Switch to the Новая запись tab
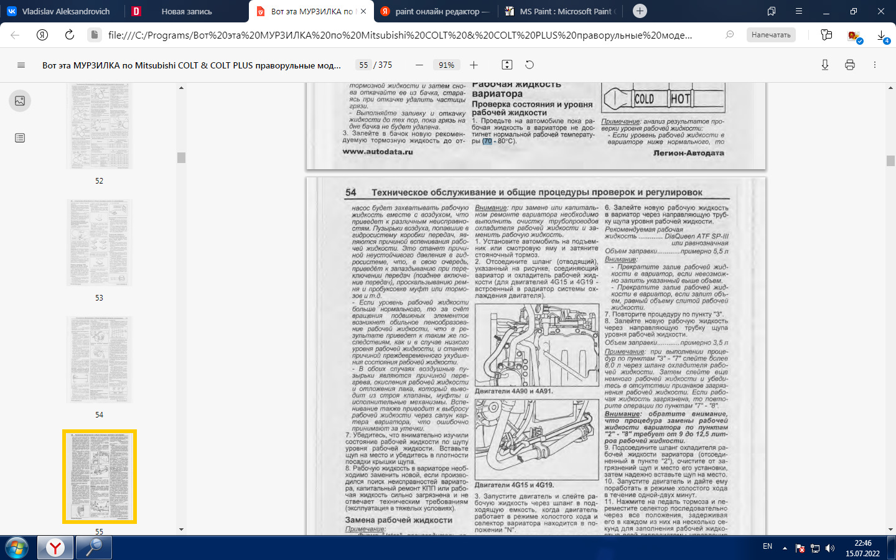Viewport: 896px width, 560px height. pyautogui.click(x=187, y=11)
